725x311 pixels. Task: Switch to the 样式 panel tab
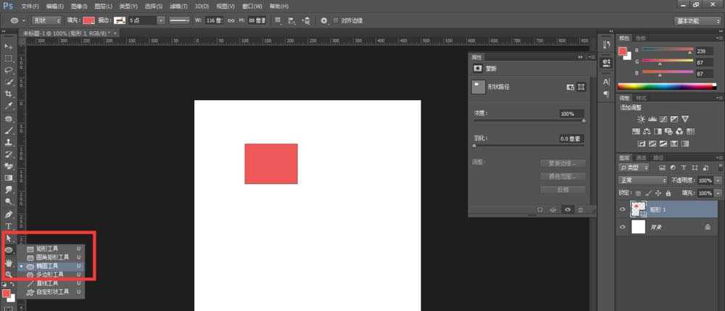[641, 97]
